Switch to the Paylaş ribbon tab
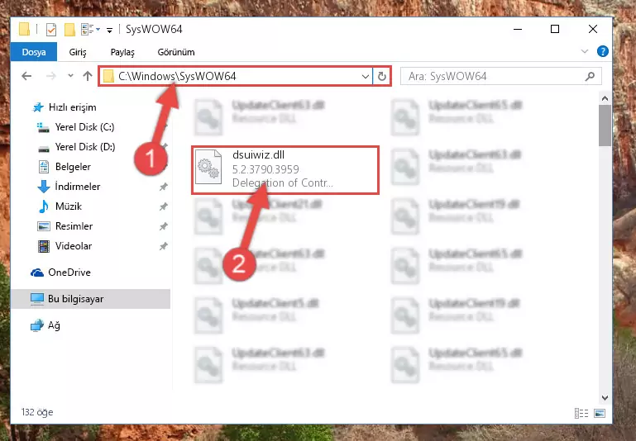Image resolution: width=636 pixels, height=441 pixels. click(122, 52)
